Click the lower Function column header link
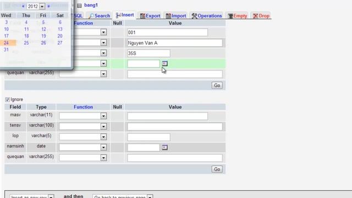 [83, 107]
